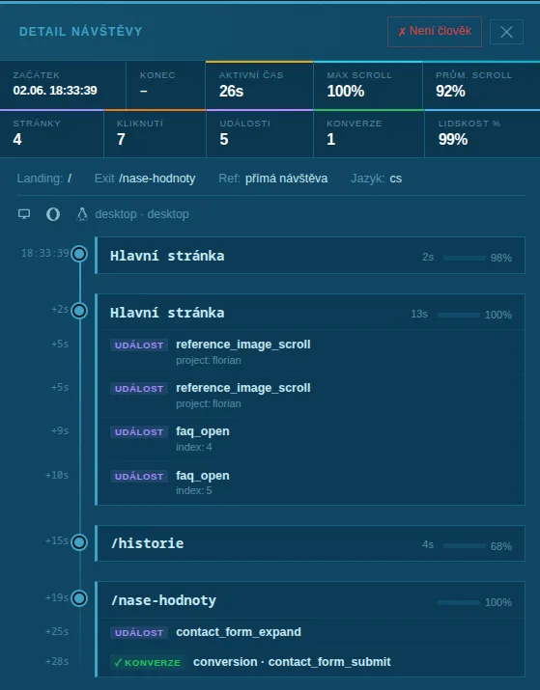Click the Landing path value '/'
This screenshot has width=540, height=690.
click(x=70, y=179)
